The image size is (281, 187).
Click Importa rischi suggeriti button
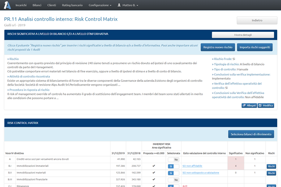(x=255, y=47)
